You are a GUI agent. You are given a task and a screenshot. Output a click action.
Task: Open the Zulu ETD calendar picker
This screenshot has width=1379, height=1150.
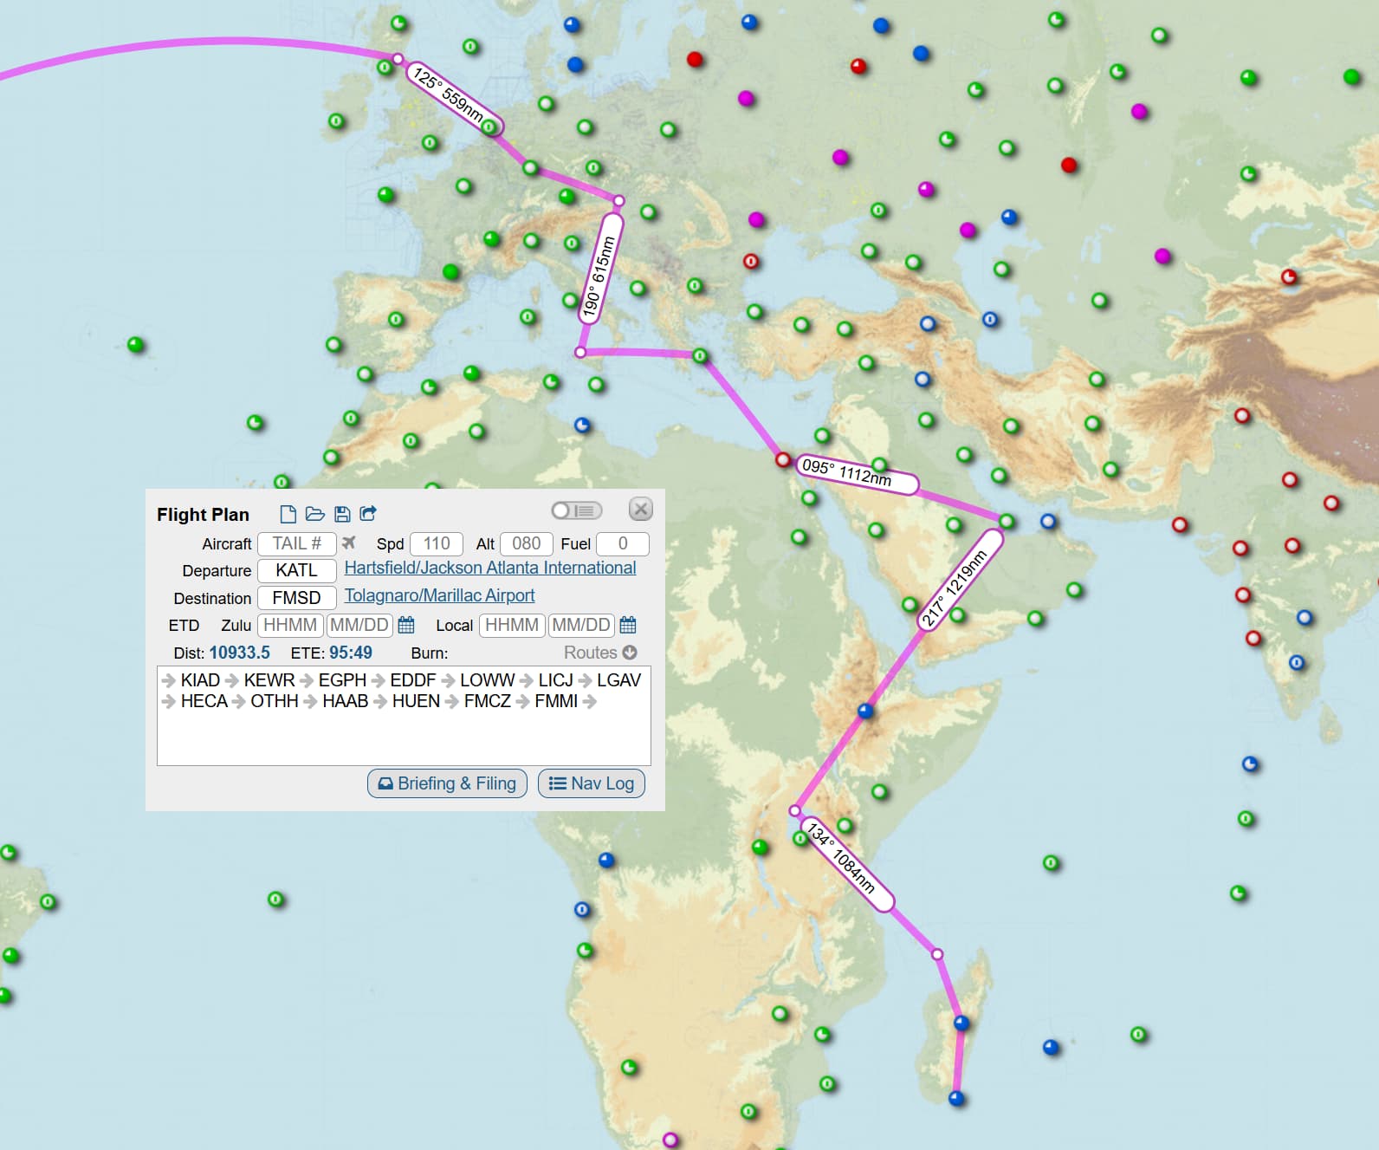click(405, 625)
